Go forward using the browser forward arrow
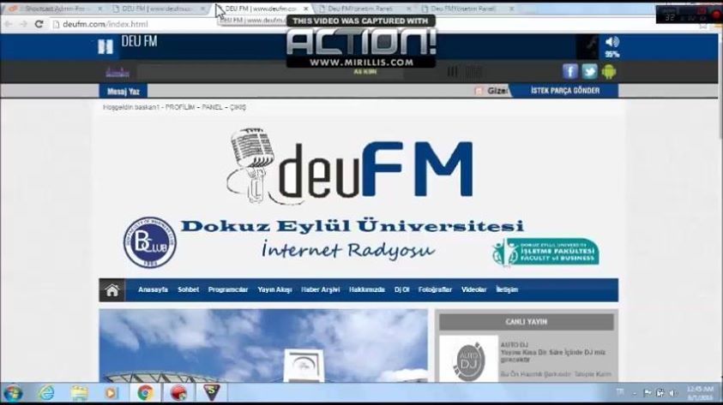This screenshot has height=405, width=723. pyautogui.click(x=23, y=24)
